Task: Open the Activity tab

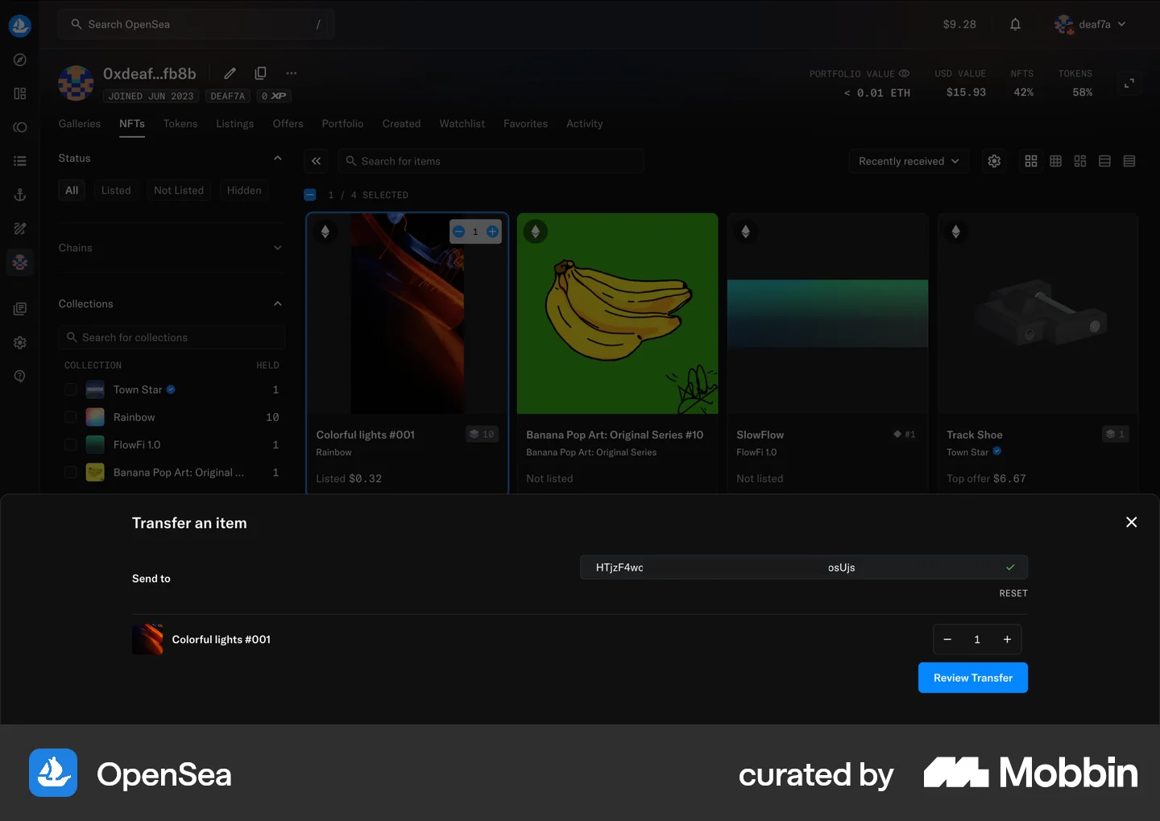Action: [x=585, y=124]
